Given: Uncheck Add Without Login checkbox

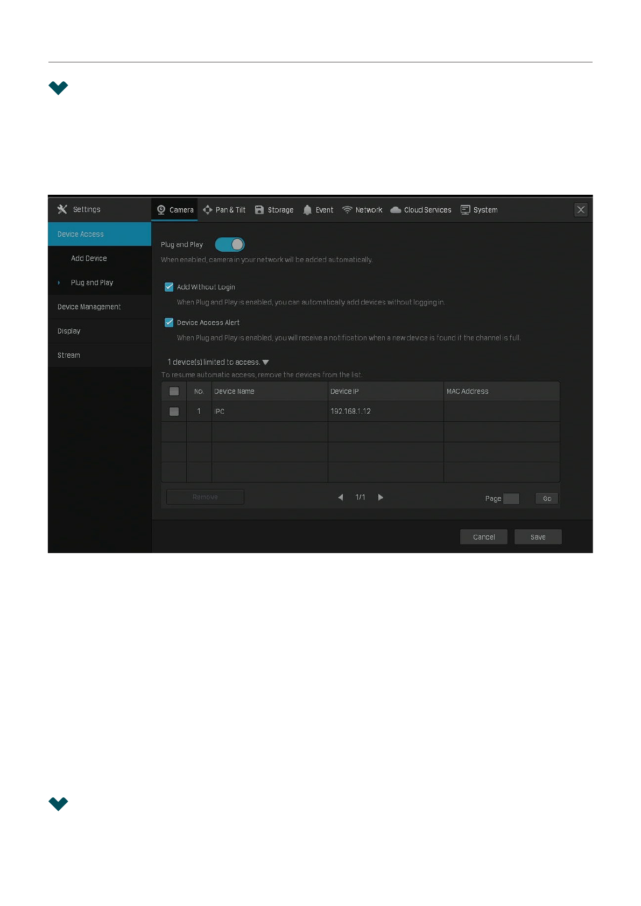Looking at the screenshot, I should [169, 287].
